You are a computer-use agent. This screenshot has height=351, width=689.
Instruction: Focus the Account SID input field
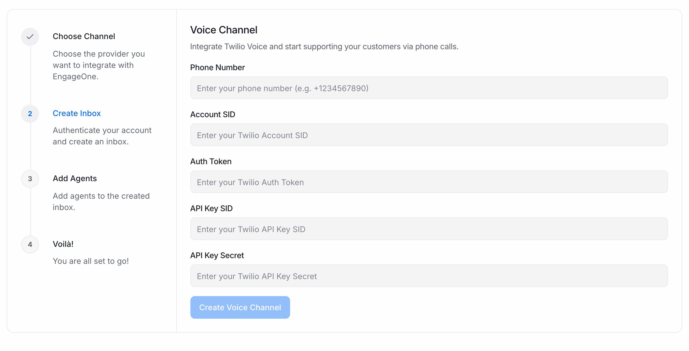429,135
